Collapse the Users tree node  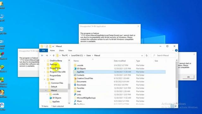pos(45,79)
